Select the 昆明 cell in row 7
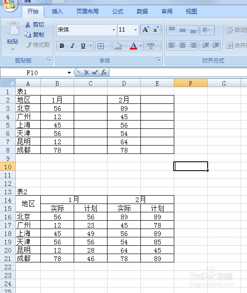 (28, 141)
